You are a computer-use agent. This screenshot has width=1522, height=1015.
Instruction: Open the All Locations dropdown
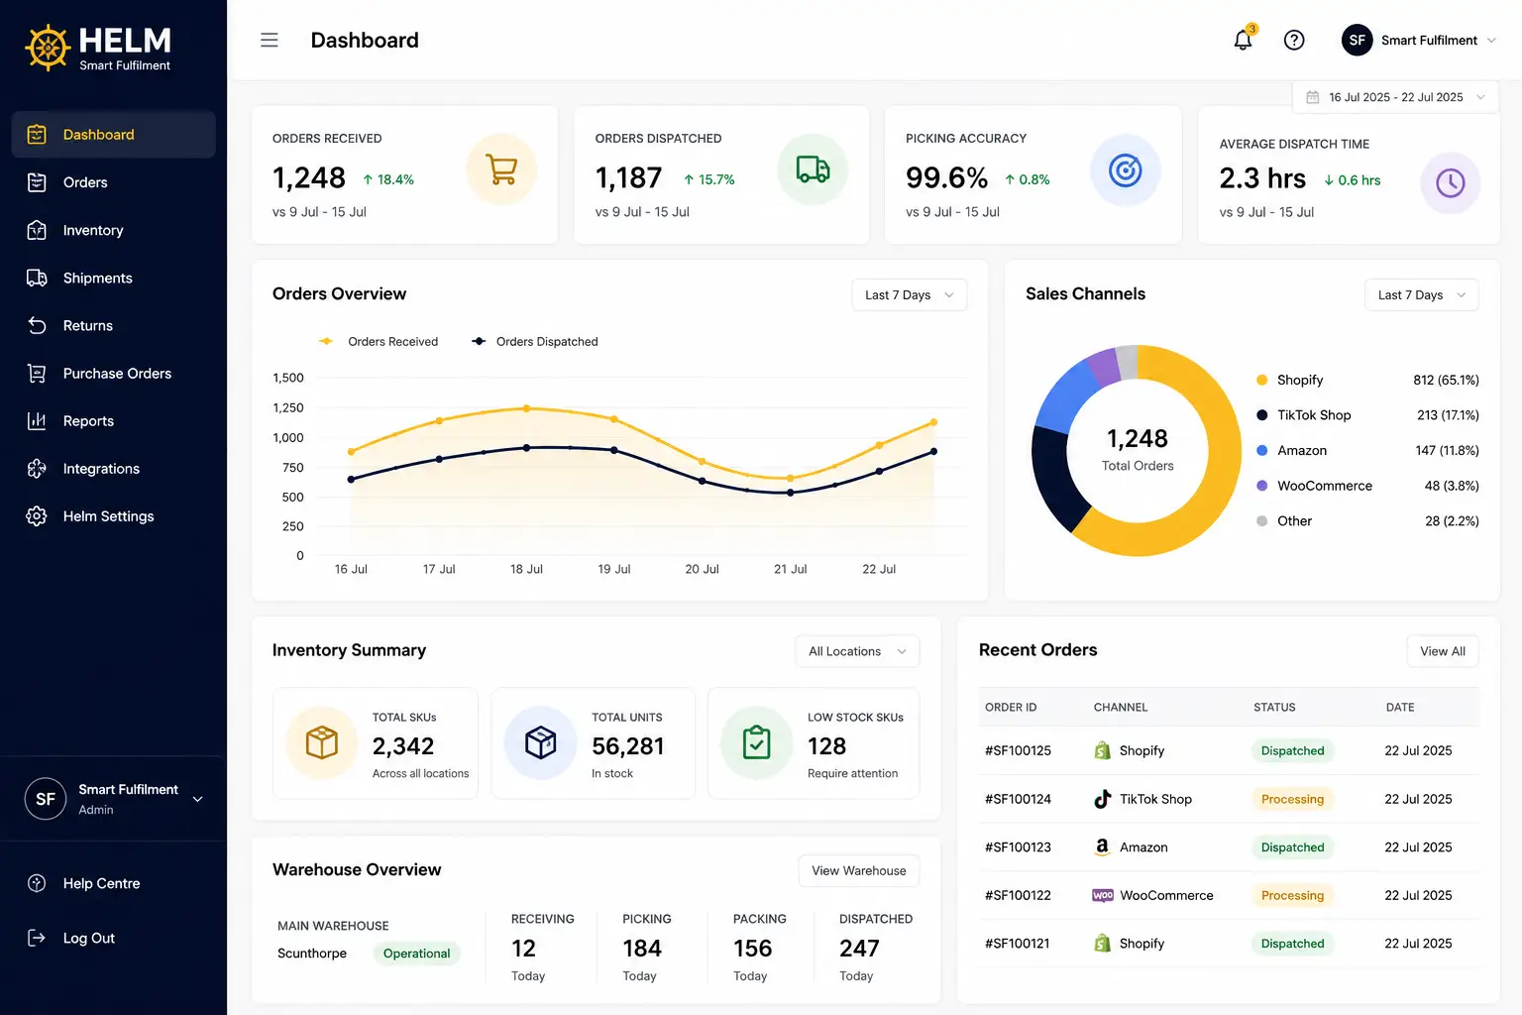(857, 651)
